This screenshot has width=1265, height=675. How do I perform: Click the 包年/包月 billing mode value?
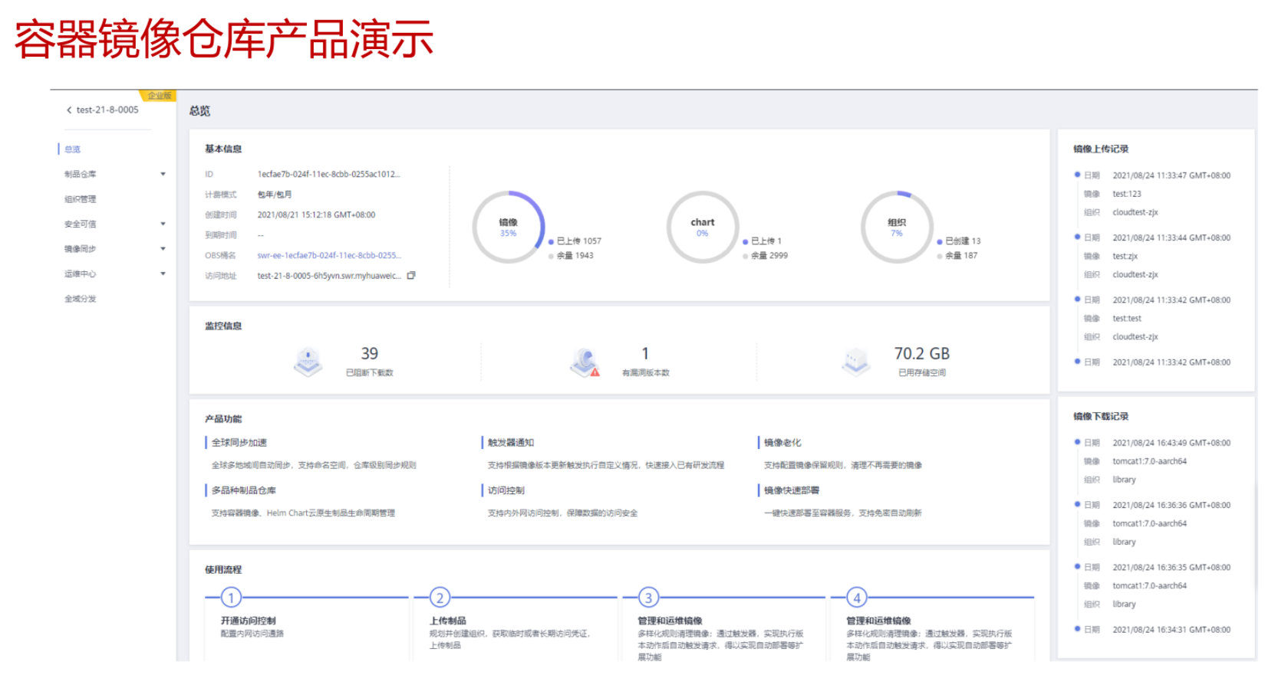(275, 195)
